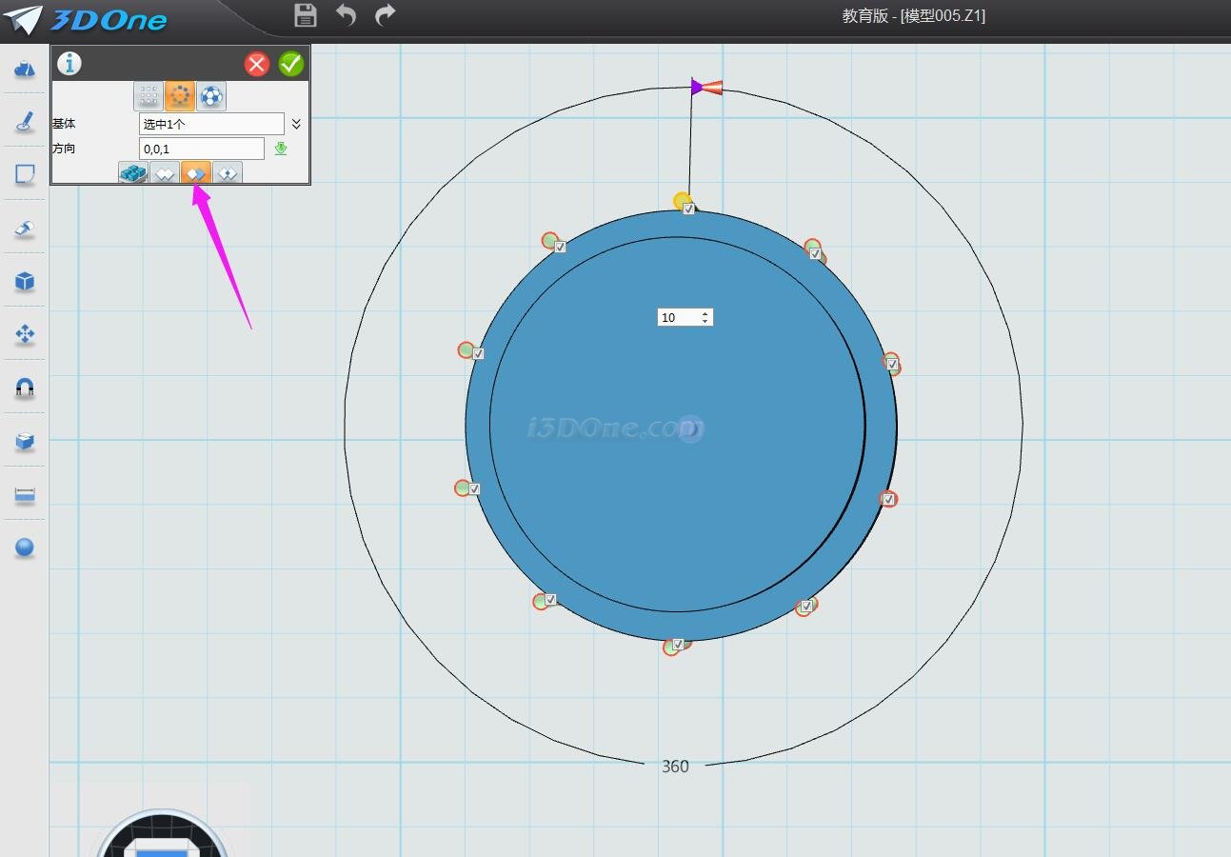This screenshot has width=1231, height=857.
Task: Click the save floppy disk icon
Action: pyautogui.click(x=305, y=14)
